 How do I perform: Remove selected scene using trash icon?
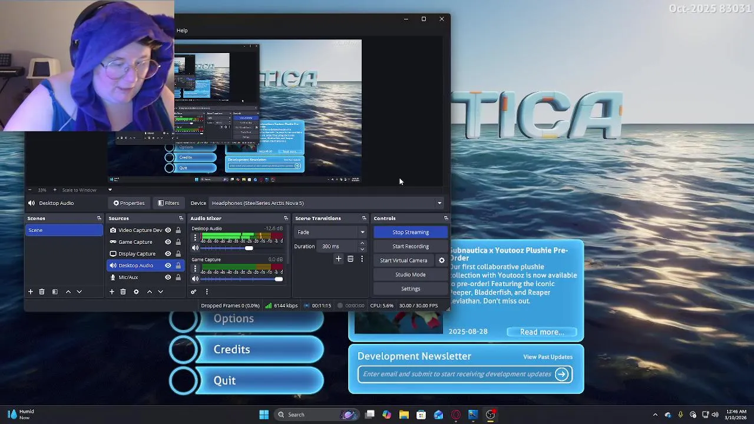click(42, 291)
